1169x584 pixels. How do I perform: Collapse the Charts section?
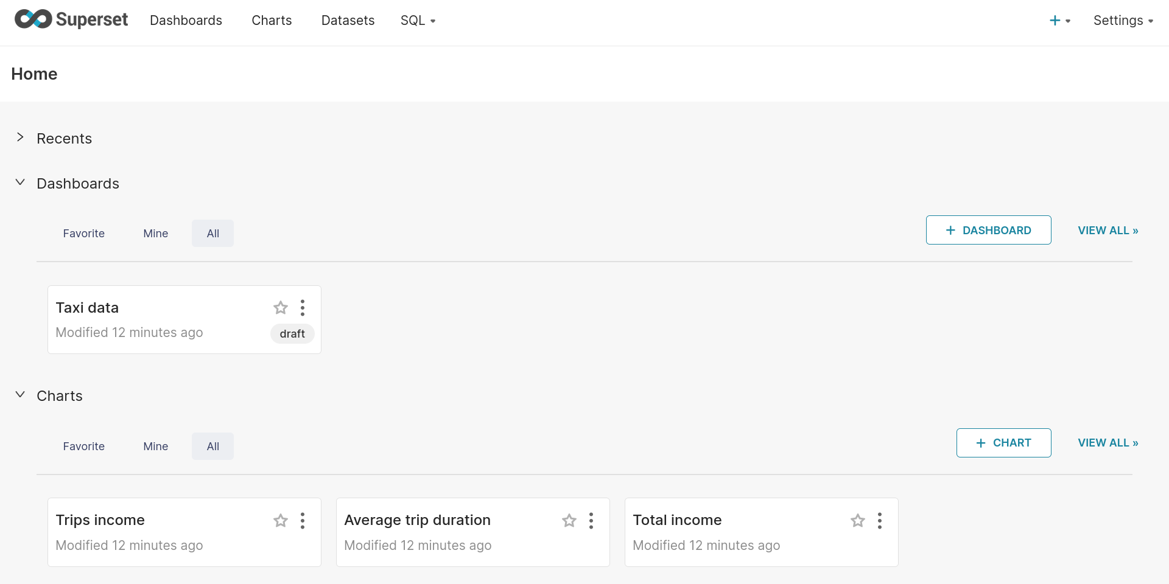21,395
